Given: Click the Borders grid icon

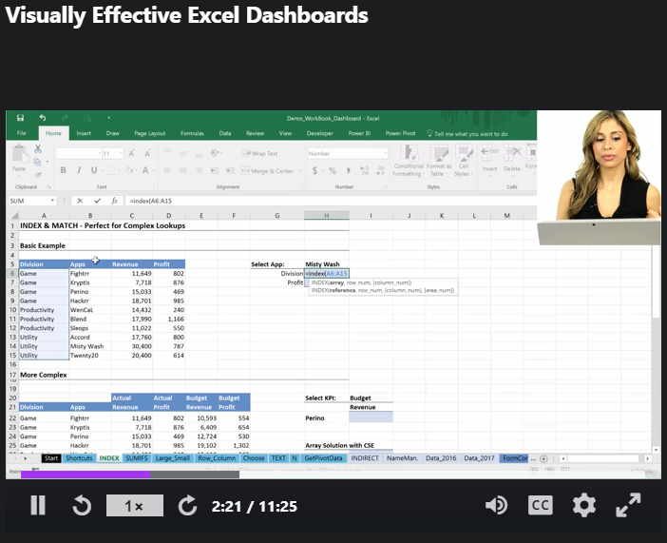Looking at the screenshot, I should [111, 170].
